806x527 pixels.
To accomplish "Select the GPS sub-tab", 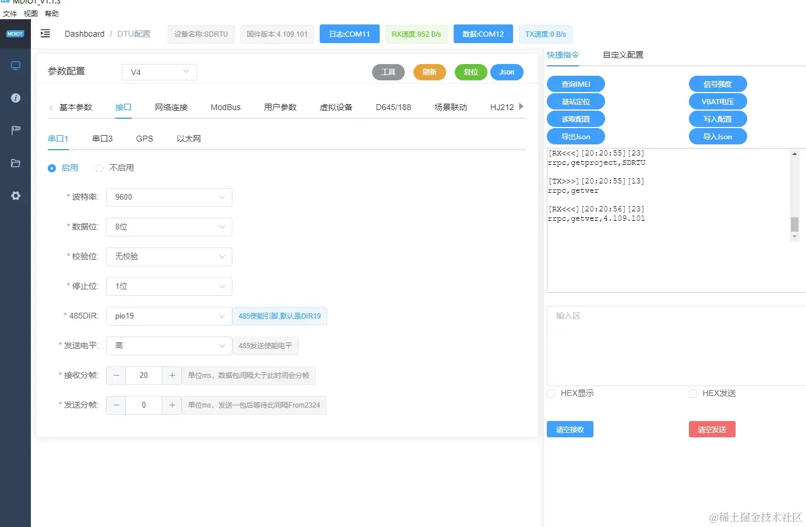I will (x=144, y=139).
